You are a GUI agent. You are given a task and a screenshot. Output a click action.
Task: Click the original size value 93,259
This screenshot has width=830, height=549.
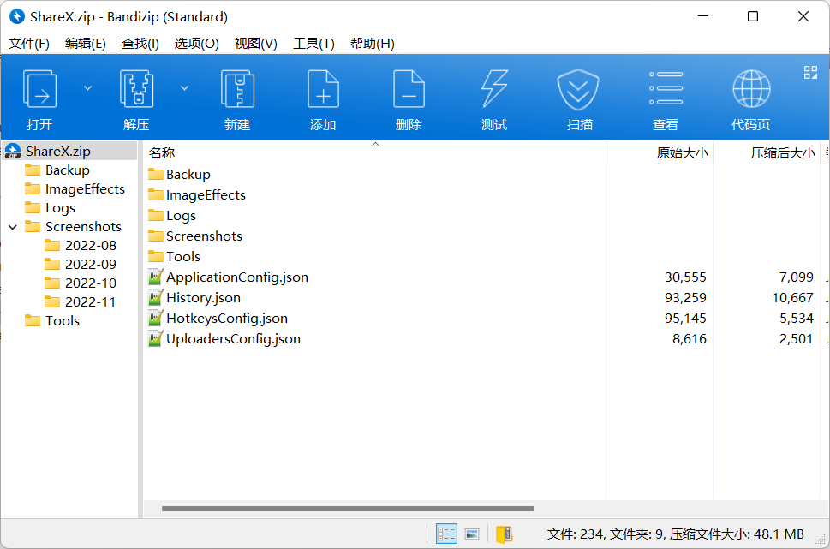tap(685, 297)
